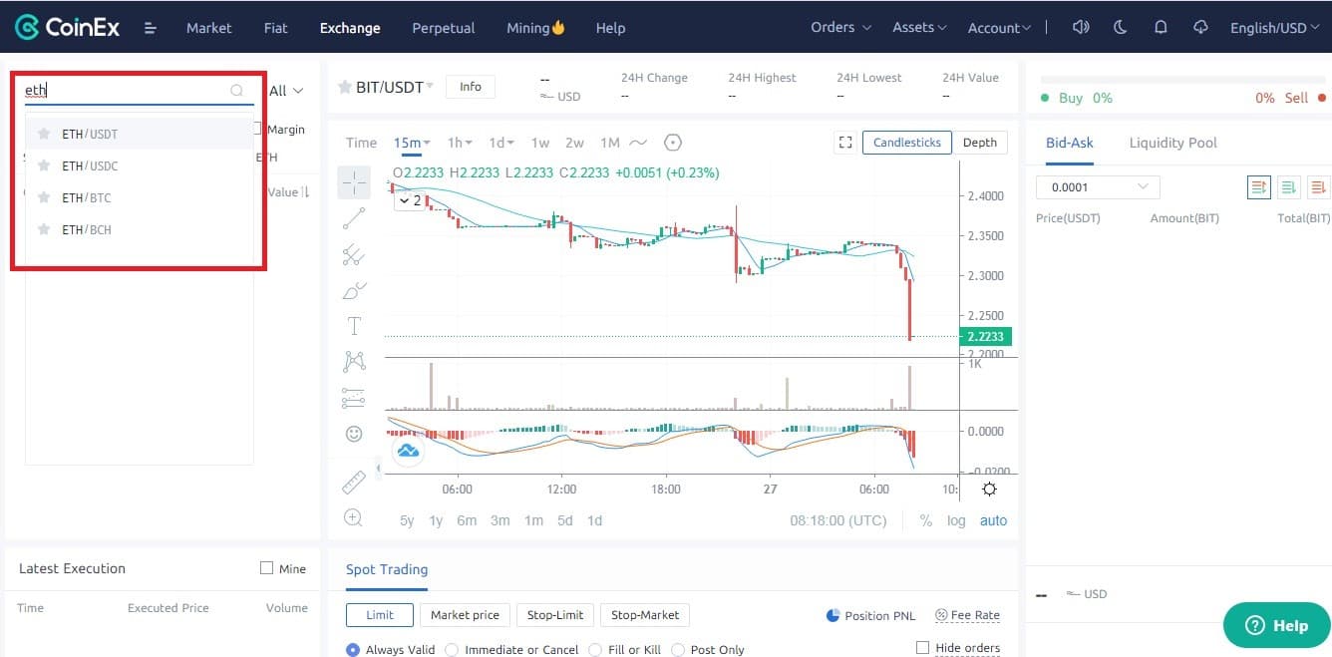The image size is (1332, 657).
Task: Tick the Margin checkbox
Action: tap(258, 129)
